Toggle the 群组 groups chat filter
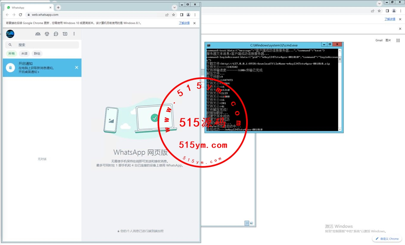The width and height of the screenshot is (405, 245). (37, 54)
